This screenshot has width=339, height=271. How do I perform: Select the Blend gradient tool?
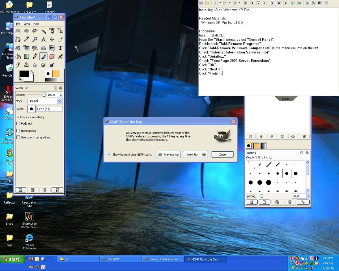tap(27, 56)
